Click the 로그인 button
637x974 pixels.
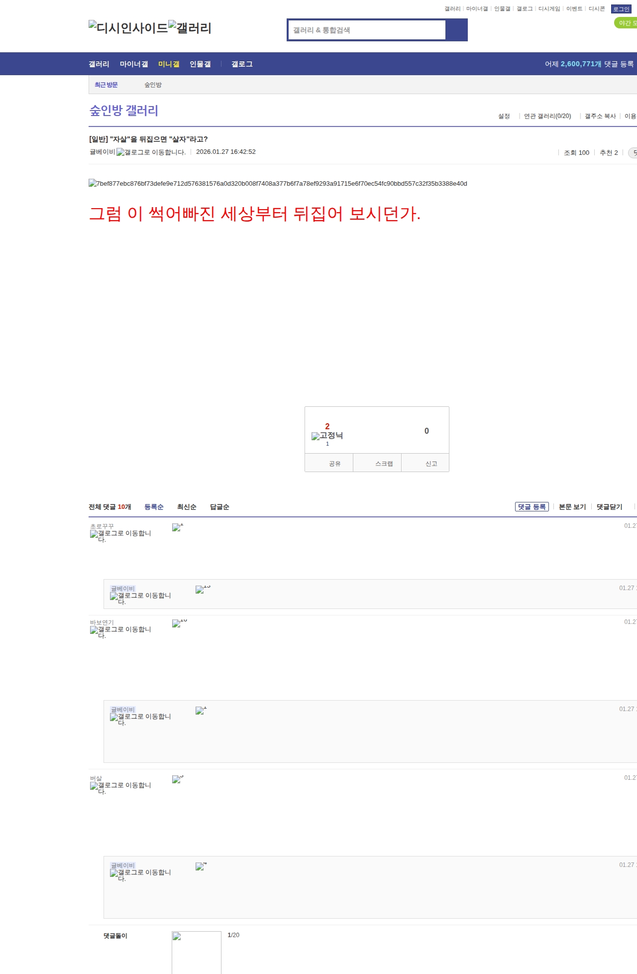pos(621,9)
